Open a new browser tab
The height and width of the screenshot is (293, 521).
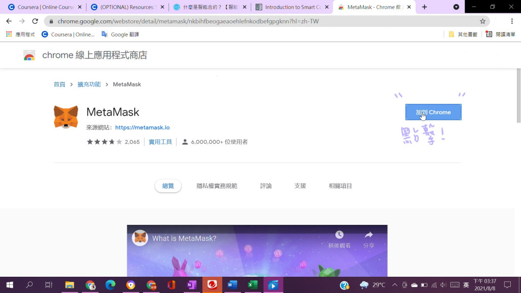coord(424,7)
